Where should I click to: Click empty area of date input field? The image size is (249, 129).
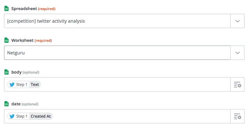141,116
